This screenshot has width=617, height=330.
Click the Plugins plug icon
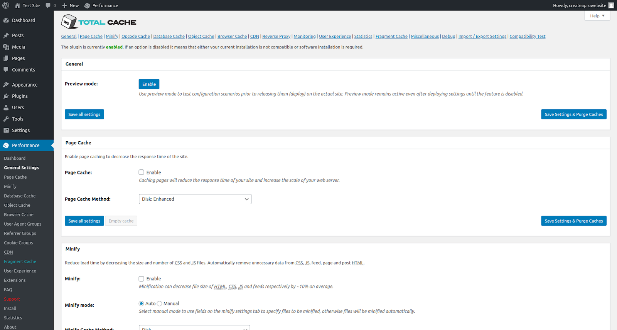(x=6, y=96)
